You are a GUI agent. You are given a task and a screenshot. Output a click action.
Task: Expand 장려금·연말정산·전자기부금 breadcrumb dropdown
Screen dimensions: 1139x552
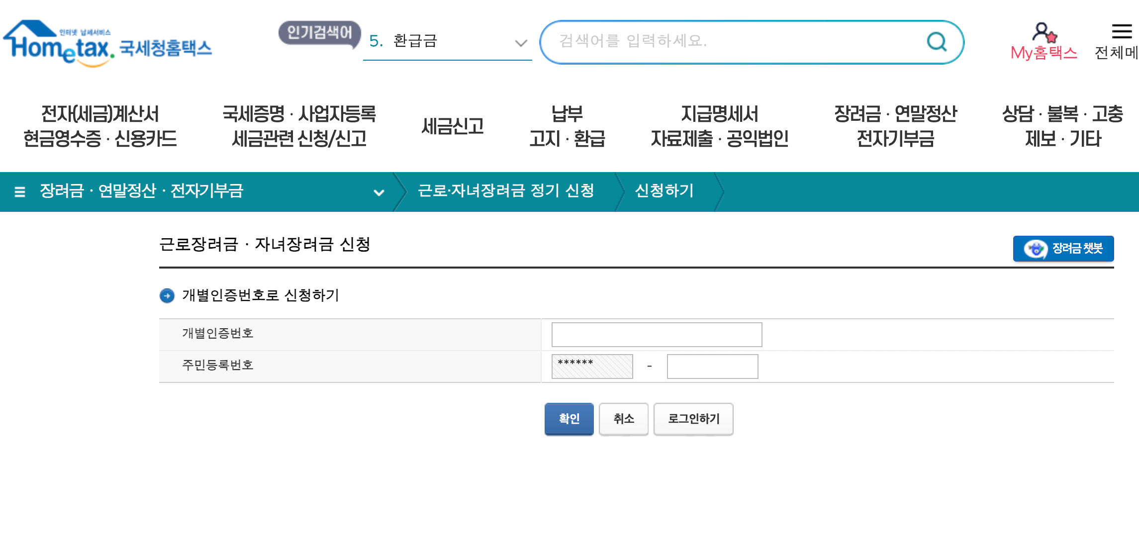tap(379, 192)
